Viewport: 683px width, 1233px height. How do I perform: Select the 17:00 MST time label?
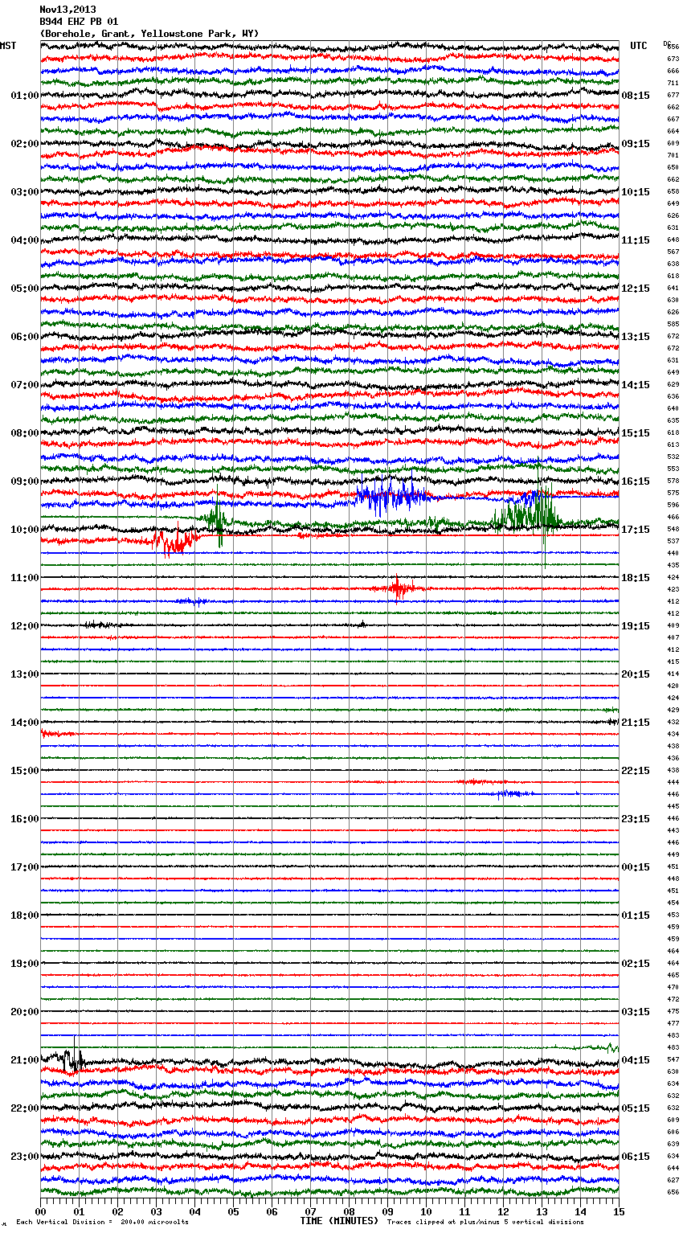point(25,867)
